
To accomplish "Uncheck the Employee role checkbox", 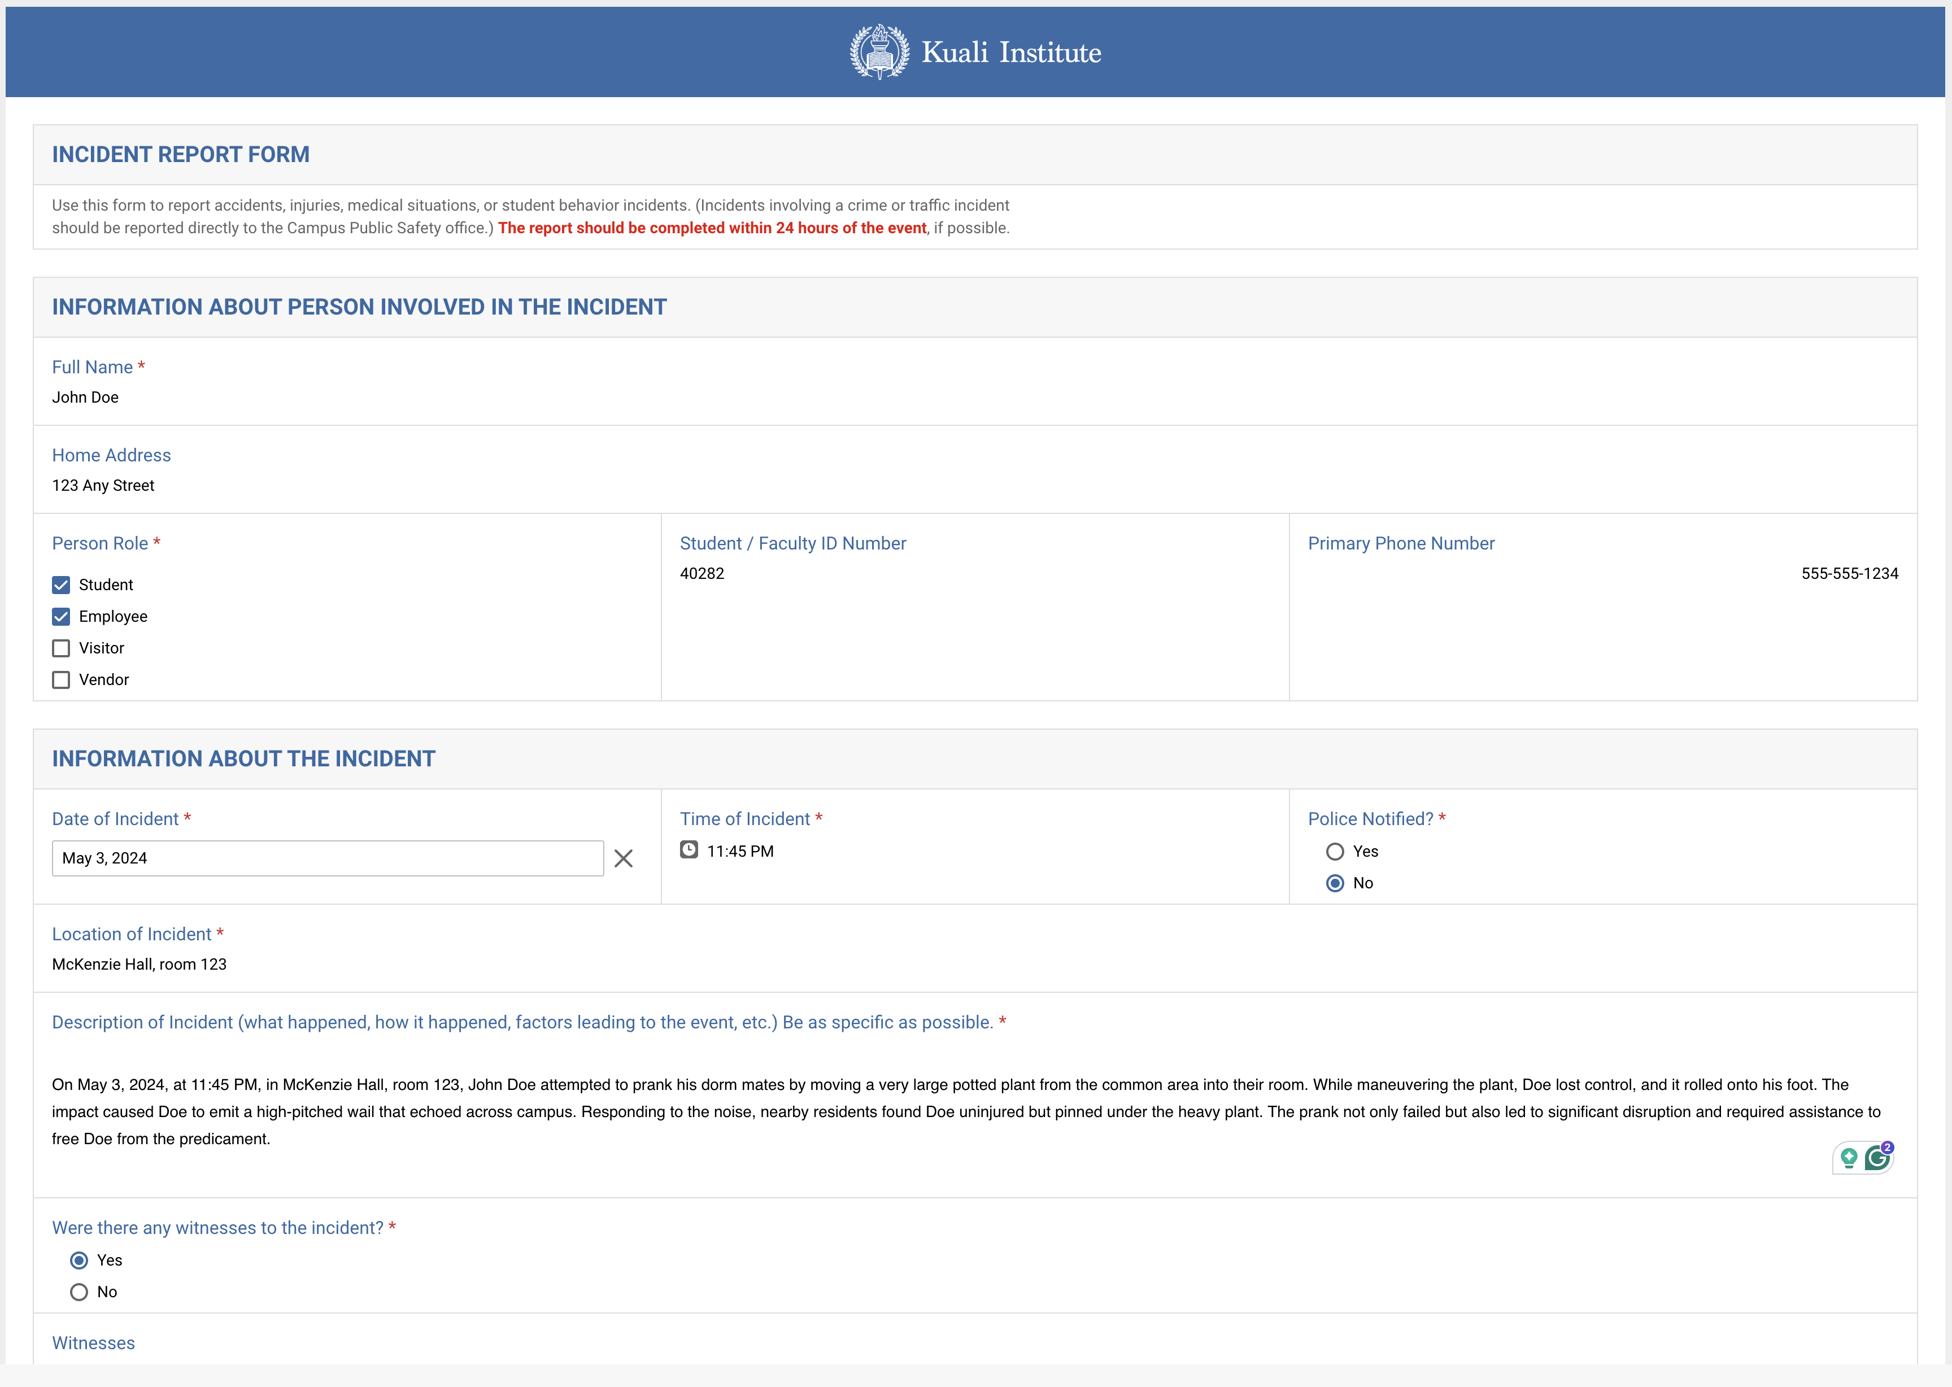I will coord(60,617).
